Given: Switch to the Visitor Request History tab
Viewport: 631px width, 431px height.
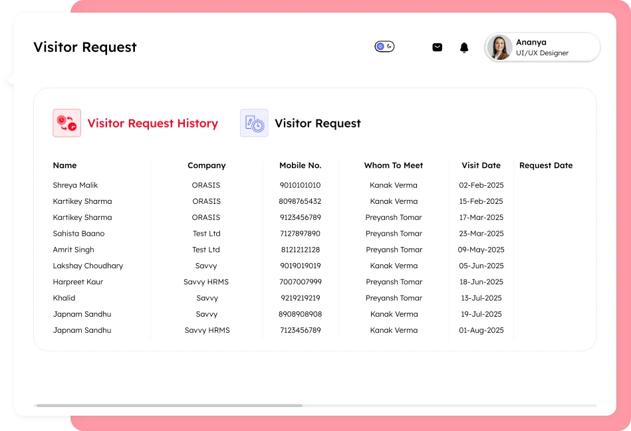Looking at the screenshot, I should (152, 123).
